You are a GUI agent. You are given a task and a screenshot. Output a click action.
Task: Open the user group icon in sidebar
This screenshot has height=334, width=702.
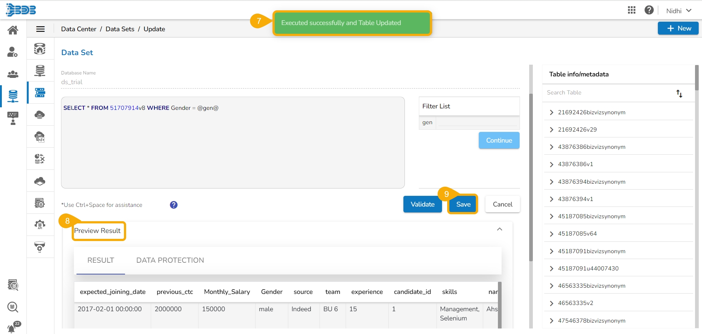tap(13, 74)
